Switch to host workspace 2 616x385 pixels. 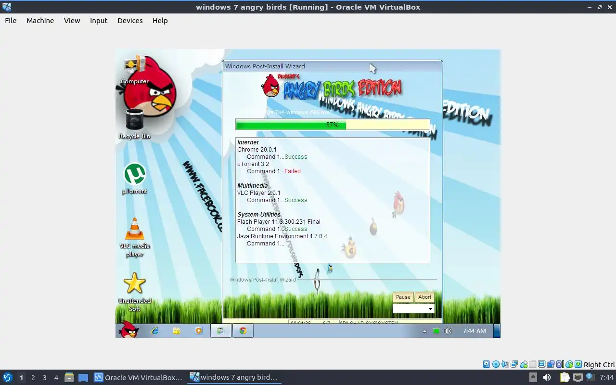(x=33, y=378)
